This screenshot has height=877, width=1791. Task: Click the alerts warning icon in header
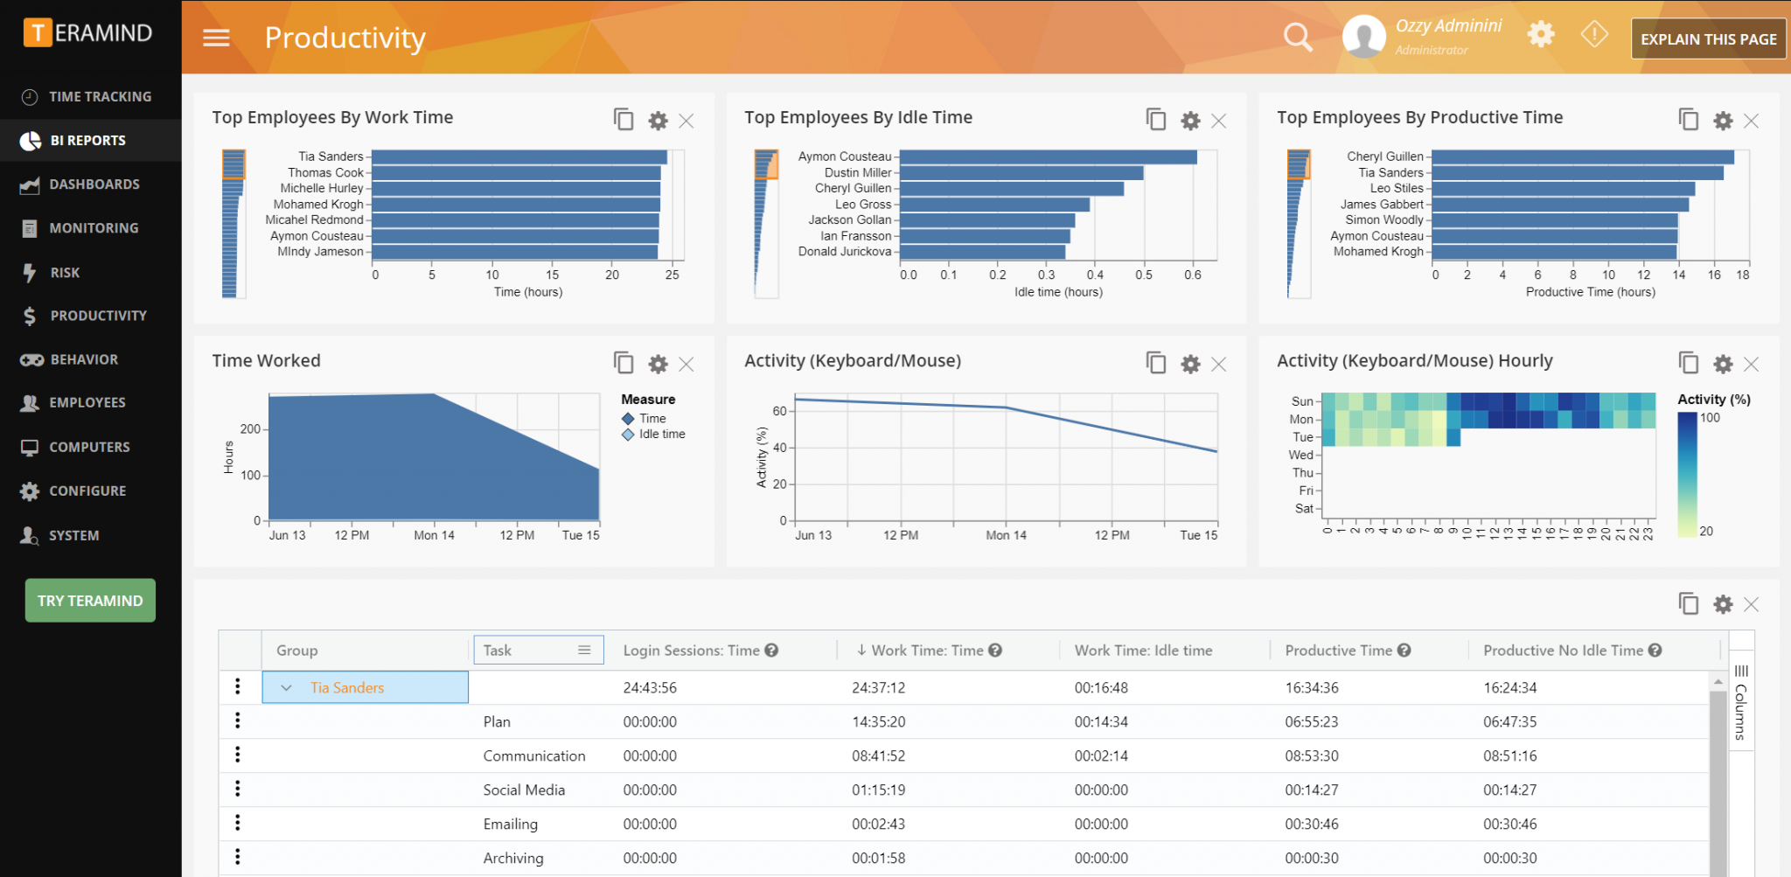click(1594, 35)
